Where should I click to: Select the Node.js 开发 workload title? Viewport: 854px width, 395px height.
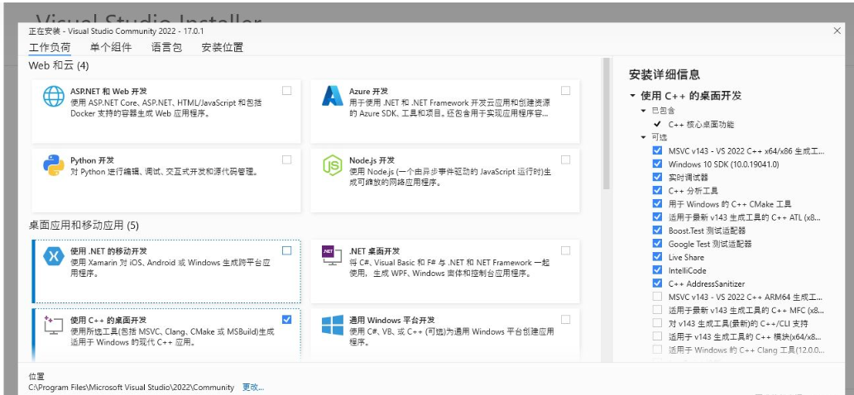tap(372, 160)
